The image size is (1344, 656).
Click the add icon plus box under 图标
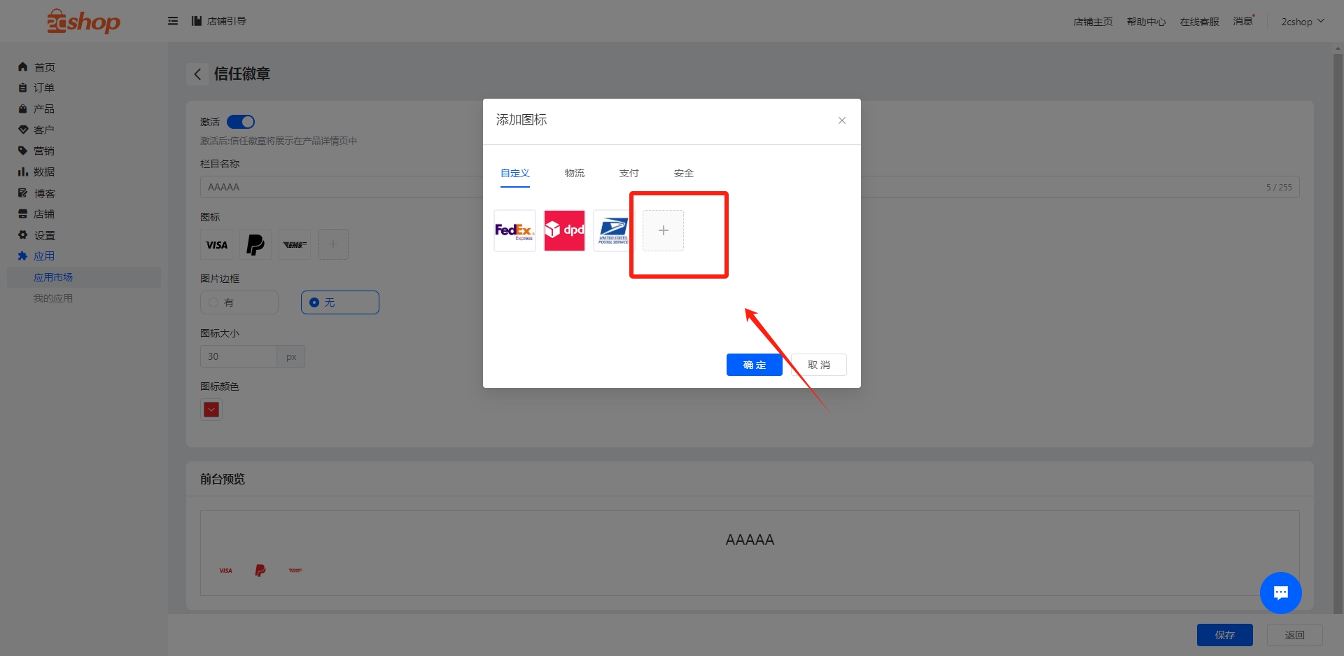pyautogui.click(x=333, y=244)
